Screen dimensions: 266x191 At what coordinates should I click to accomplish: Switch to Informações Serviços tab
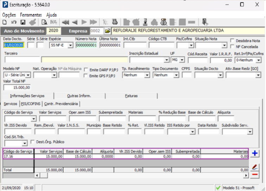click(27, 96)
